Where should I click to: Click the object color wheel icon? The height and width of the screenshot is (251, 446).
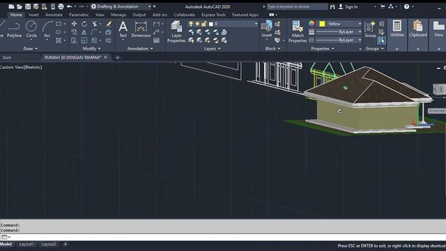[x=312, y=24]
